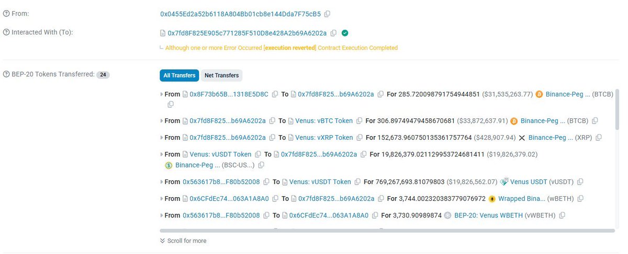Click the value ($19,826,562.07)
Screen dimensions: 628x254
click(x=472, y=182)
